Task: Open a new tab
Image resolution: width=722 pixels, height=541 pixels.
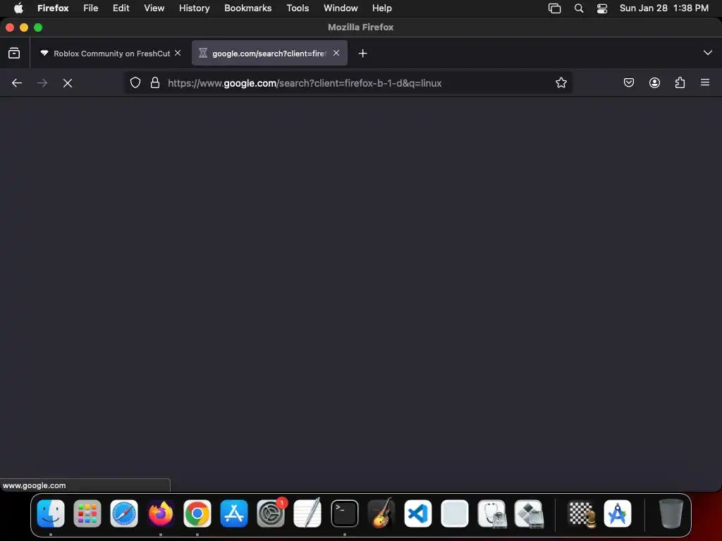Action: point(363,54)
